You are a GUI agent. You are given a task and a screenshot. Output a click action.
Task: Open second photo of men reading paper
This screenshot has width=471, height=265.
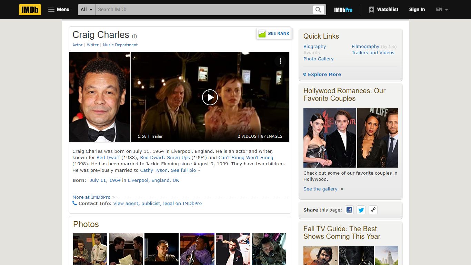126,249
